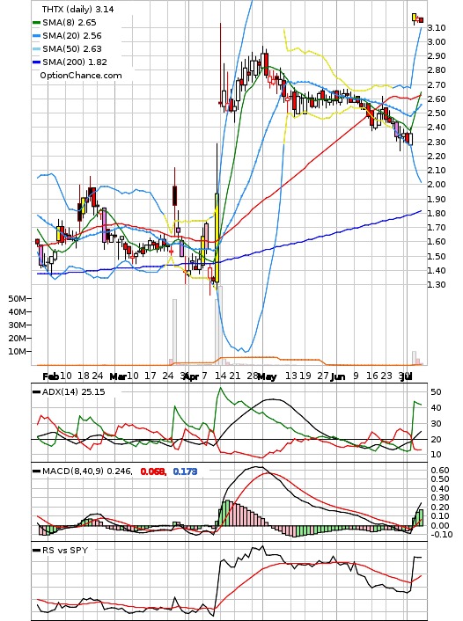
Task: Click the blue 0.173 MACD histogram value
Action: [x=185, y=471]
